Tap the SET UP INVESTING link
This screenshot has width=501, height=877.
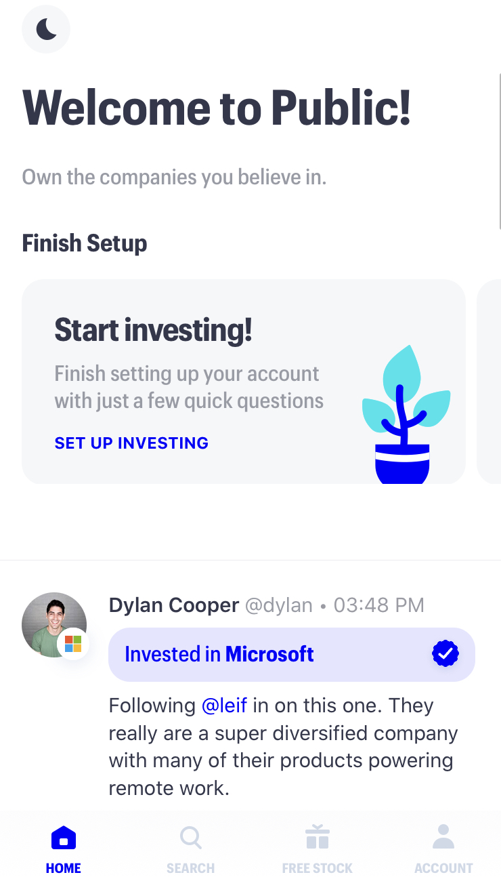click(x=131, y=443)
